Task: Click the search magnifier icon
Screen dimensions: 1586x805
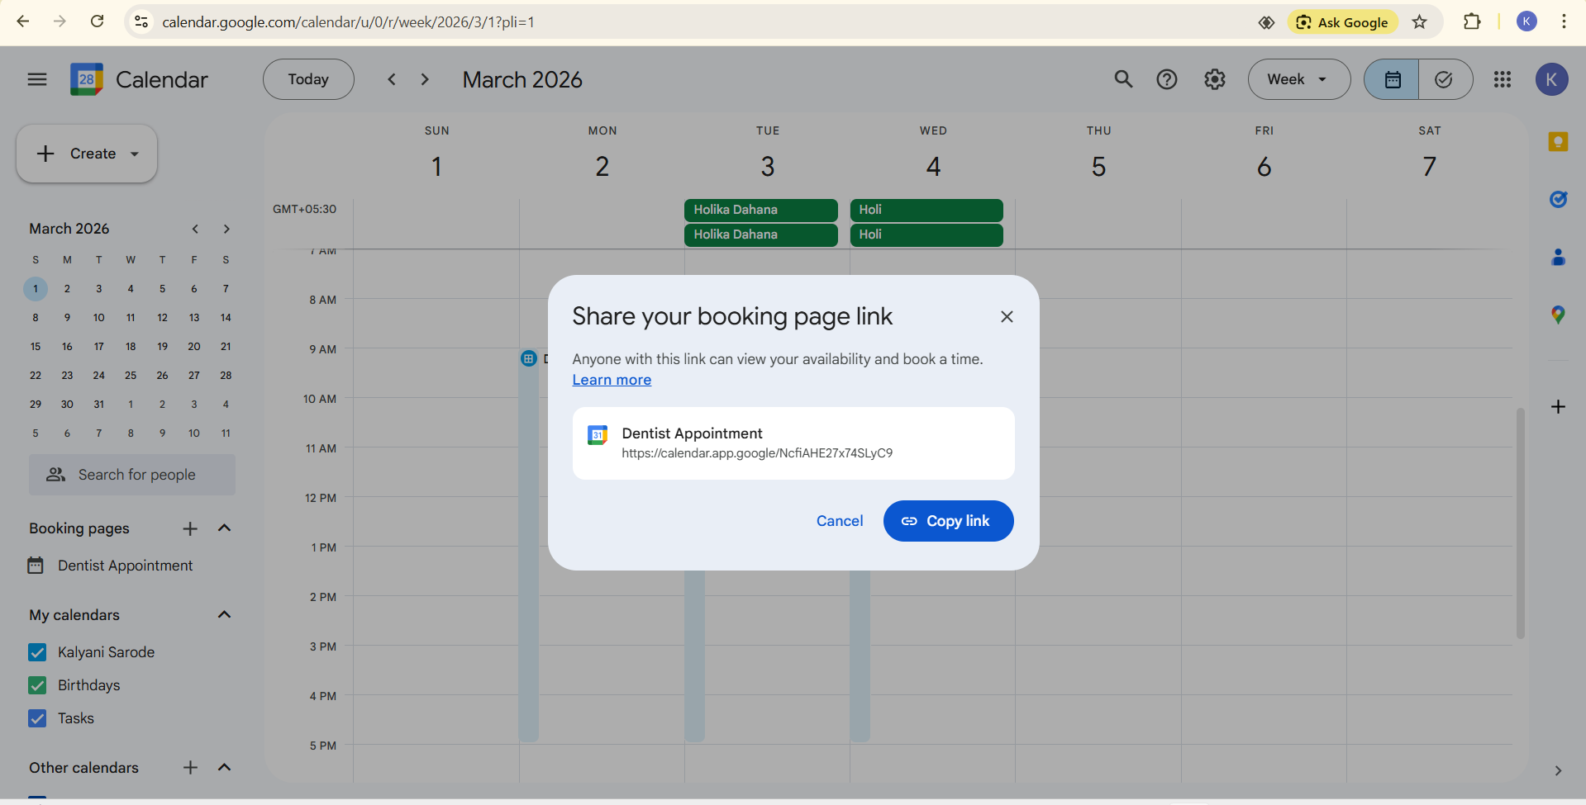Action: point(1122,79)
